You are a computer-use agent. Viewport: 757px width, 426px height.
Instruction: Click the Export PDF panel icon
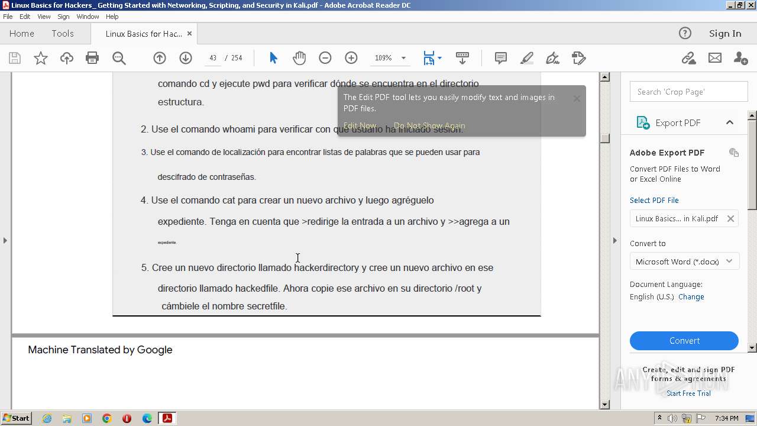coord(643,122)
